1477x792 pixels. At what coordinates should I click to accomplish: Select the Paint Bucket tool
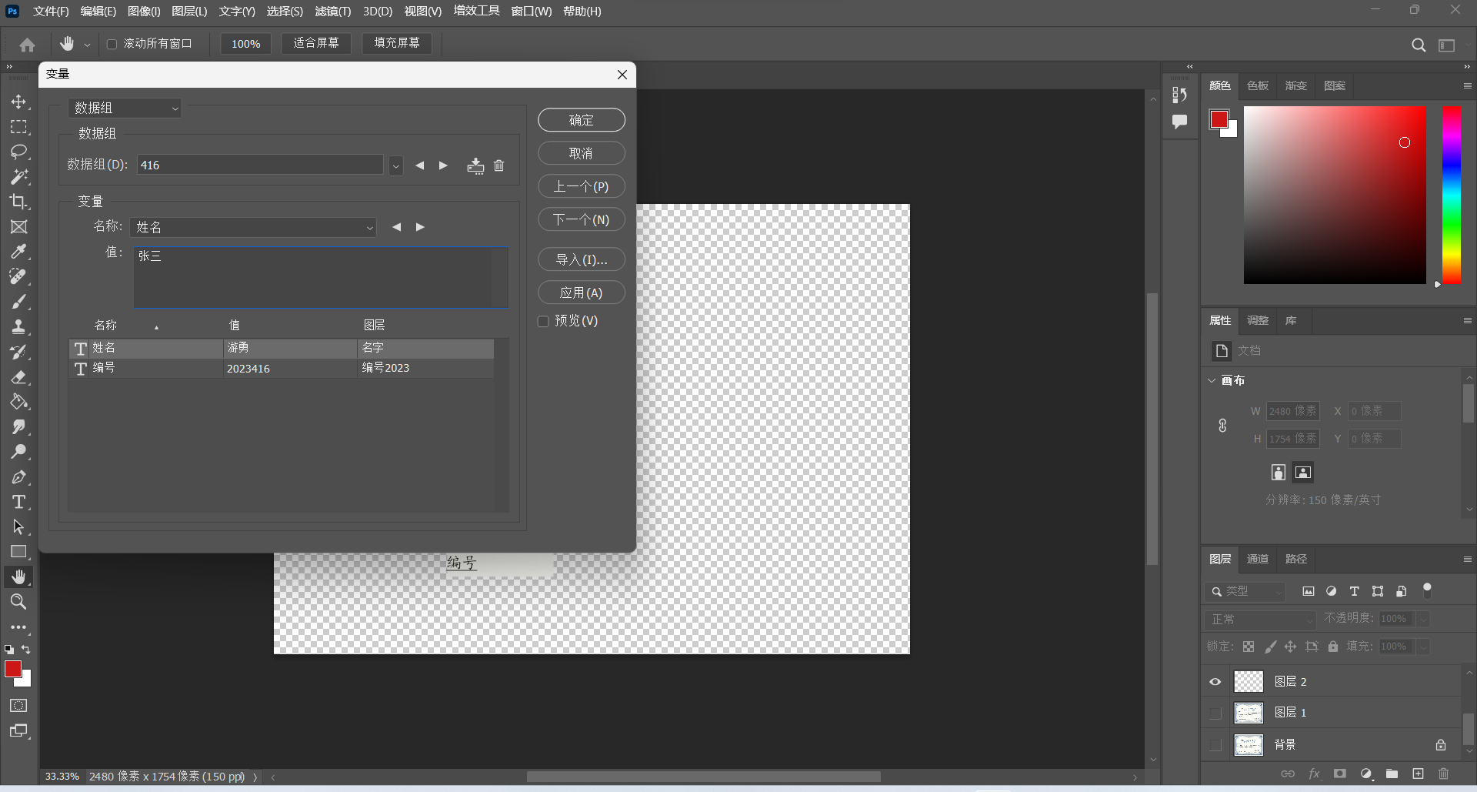coord(18,402)
